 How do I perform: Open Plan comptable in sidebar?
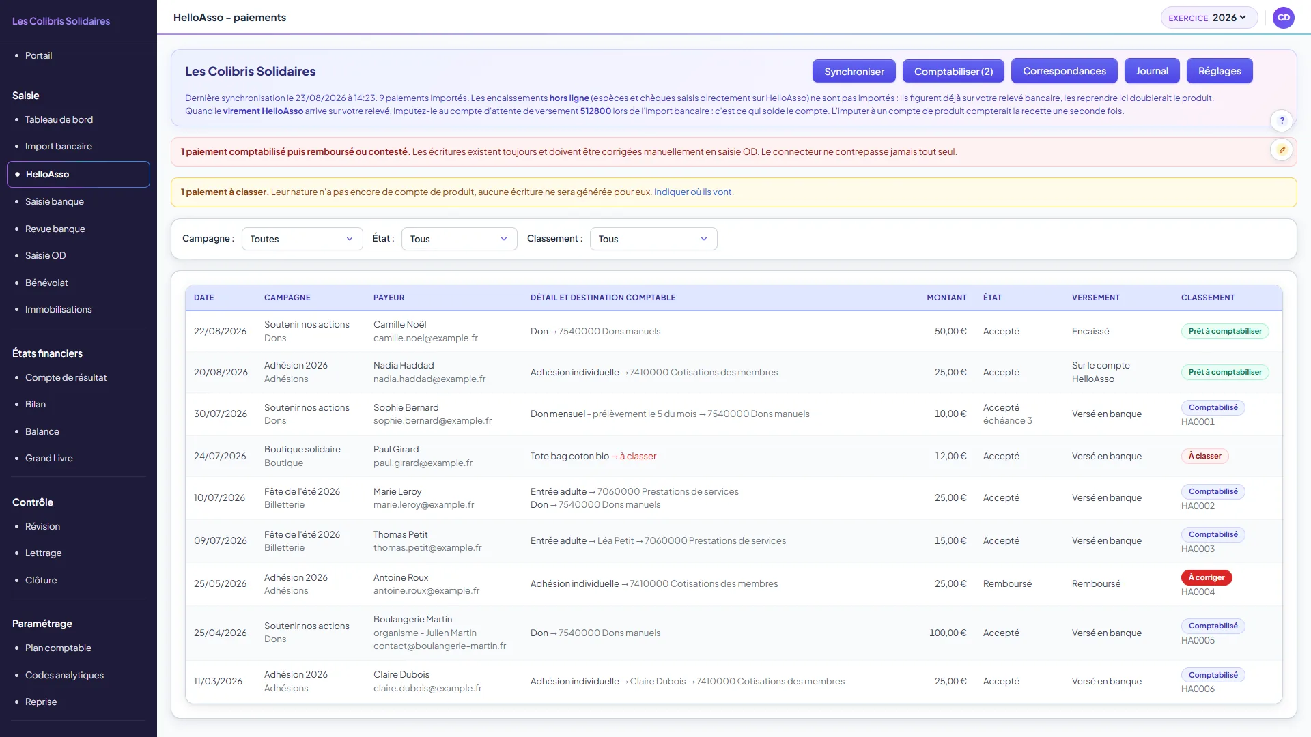coord(58,648)
